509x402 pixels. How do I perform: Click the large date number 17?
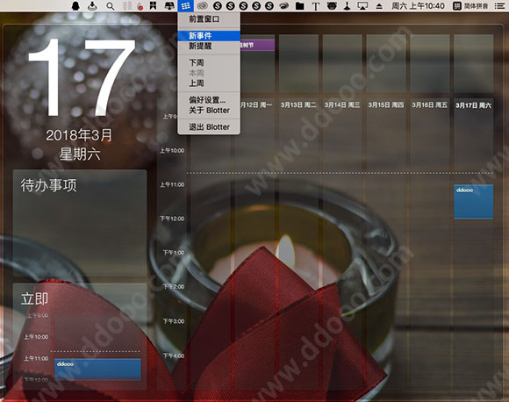82,77
